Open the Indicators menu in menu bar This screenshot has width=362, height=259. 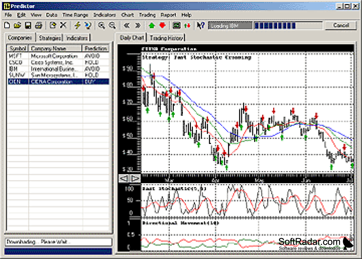(x=105, y=15)
